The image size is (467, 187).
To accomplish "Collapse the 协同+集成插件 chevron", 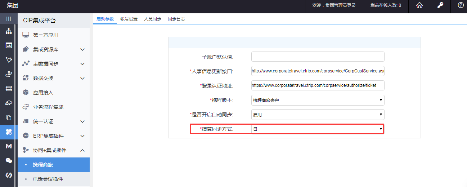I will 82,150.
